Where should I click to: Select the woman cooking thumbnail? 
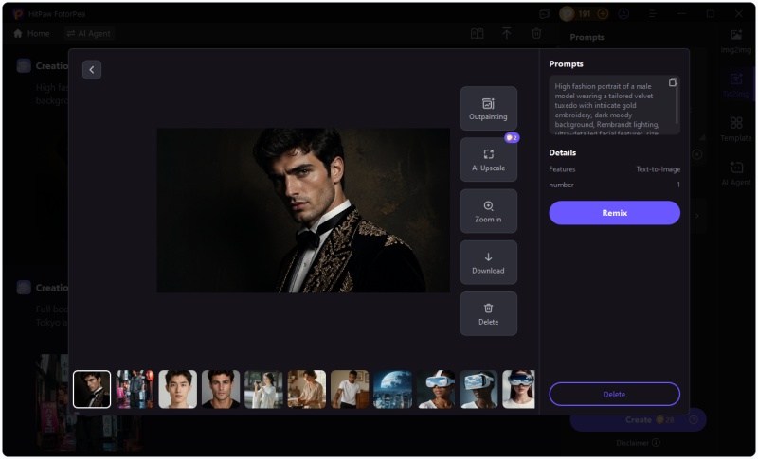click(307, 390)
